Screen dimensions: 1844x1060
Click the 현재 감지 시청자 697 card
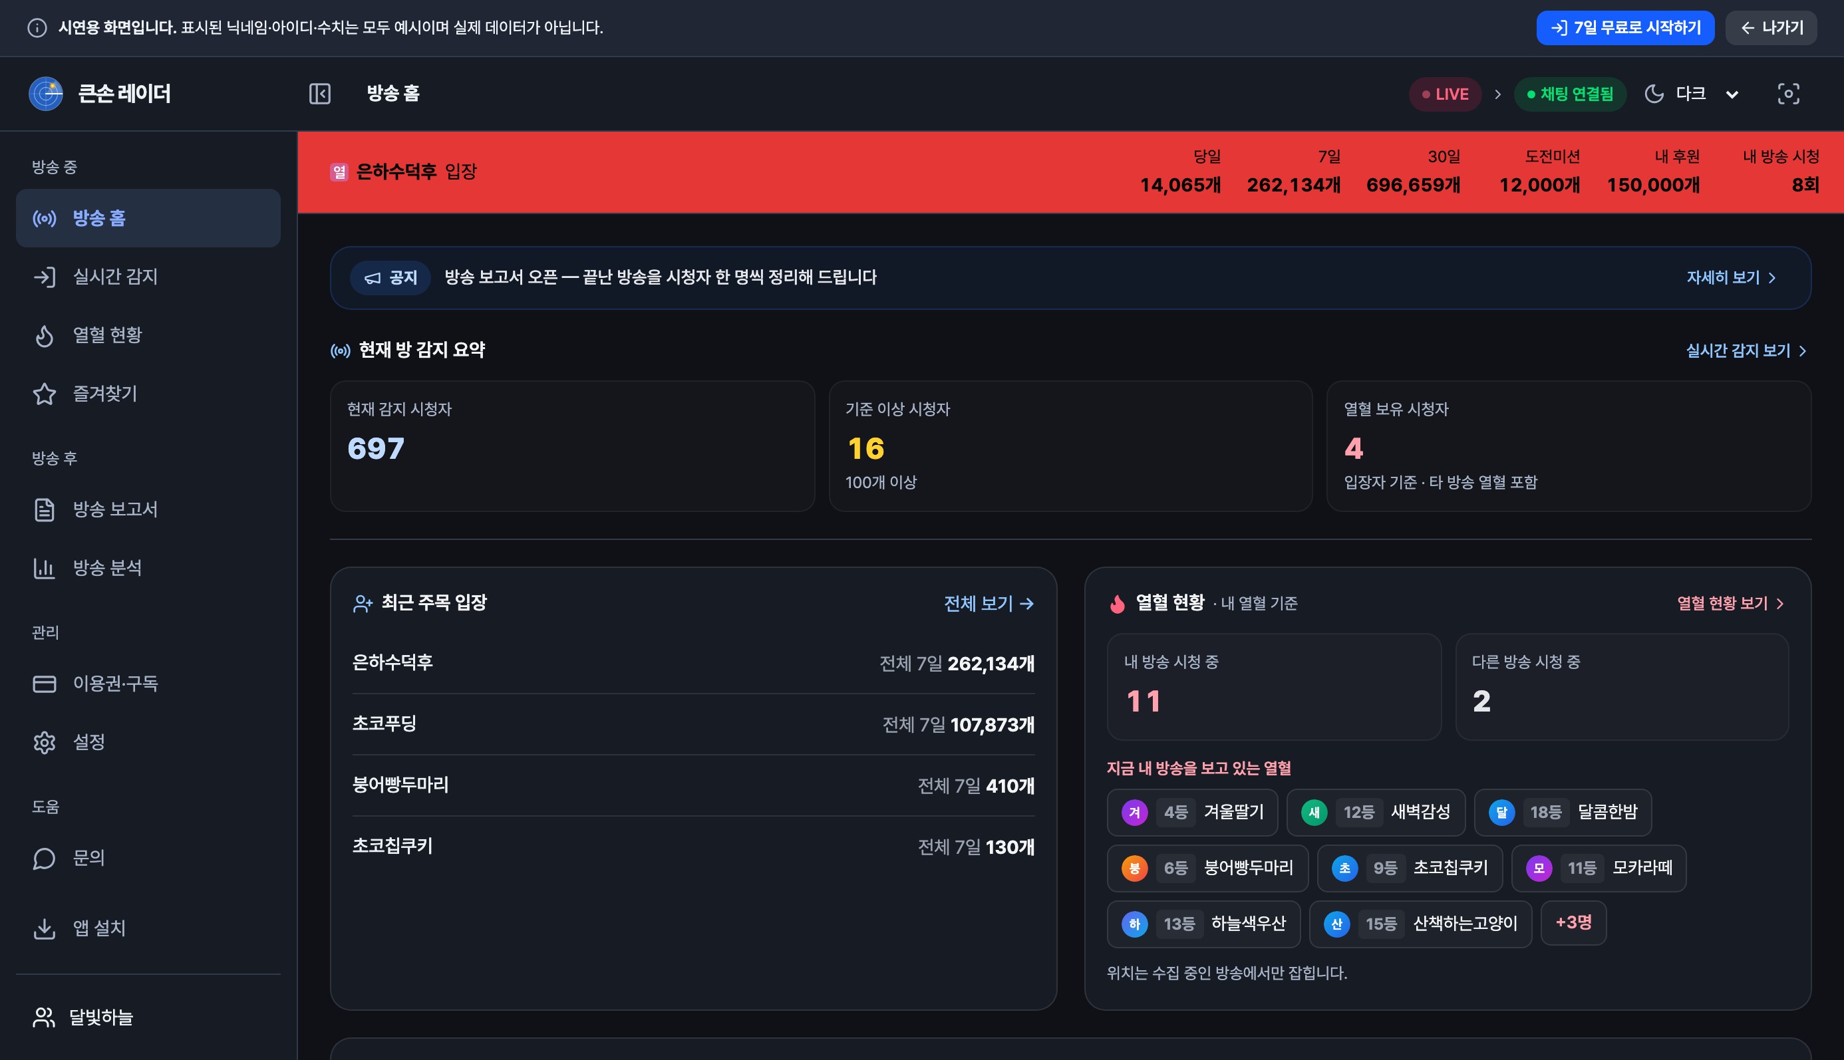point(573,446)
